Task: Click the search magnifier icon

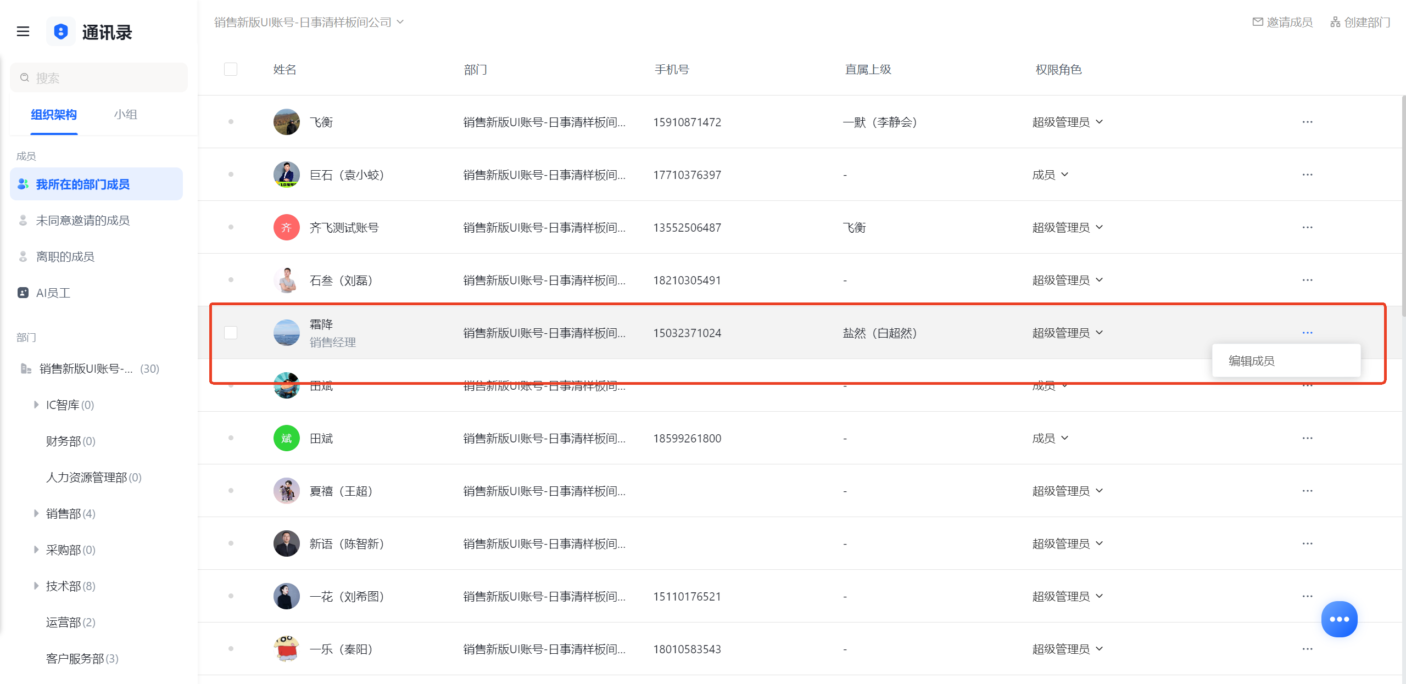Action: [25, 77]
